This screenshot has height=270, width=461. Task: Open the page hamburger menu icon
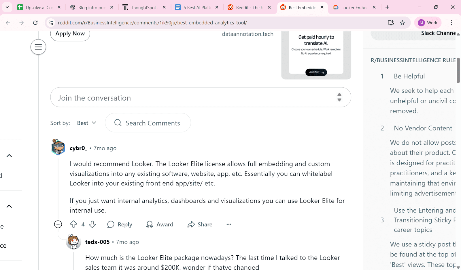[x=38, y=47]
